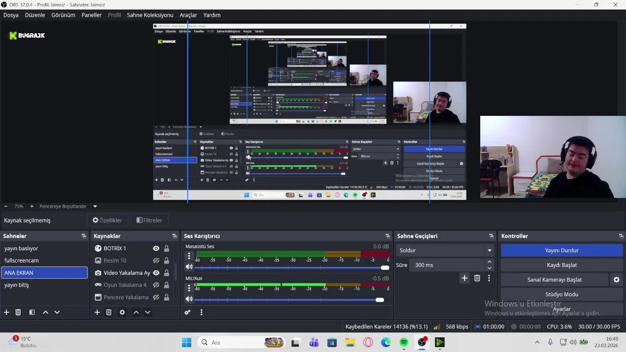This screenshot has width=626, height=352.
Task: Open Mic/Aux options three-dot menu
Action: (189, 288)
